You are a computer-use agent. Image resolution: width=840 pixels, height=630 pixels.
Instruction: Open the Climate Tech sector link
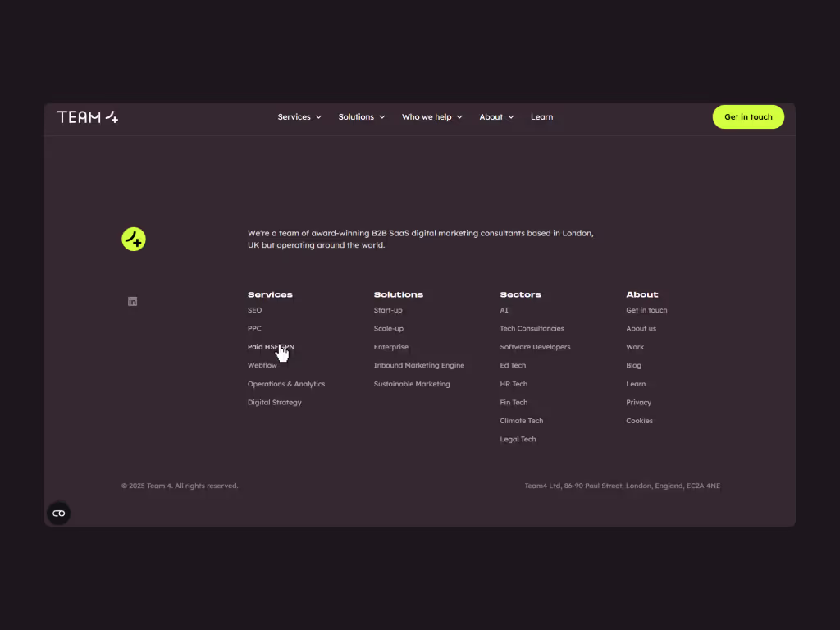coord(521,421)
